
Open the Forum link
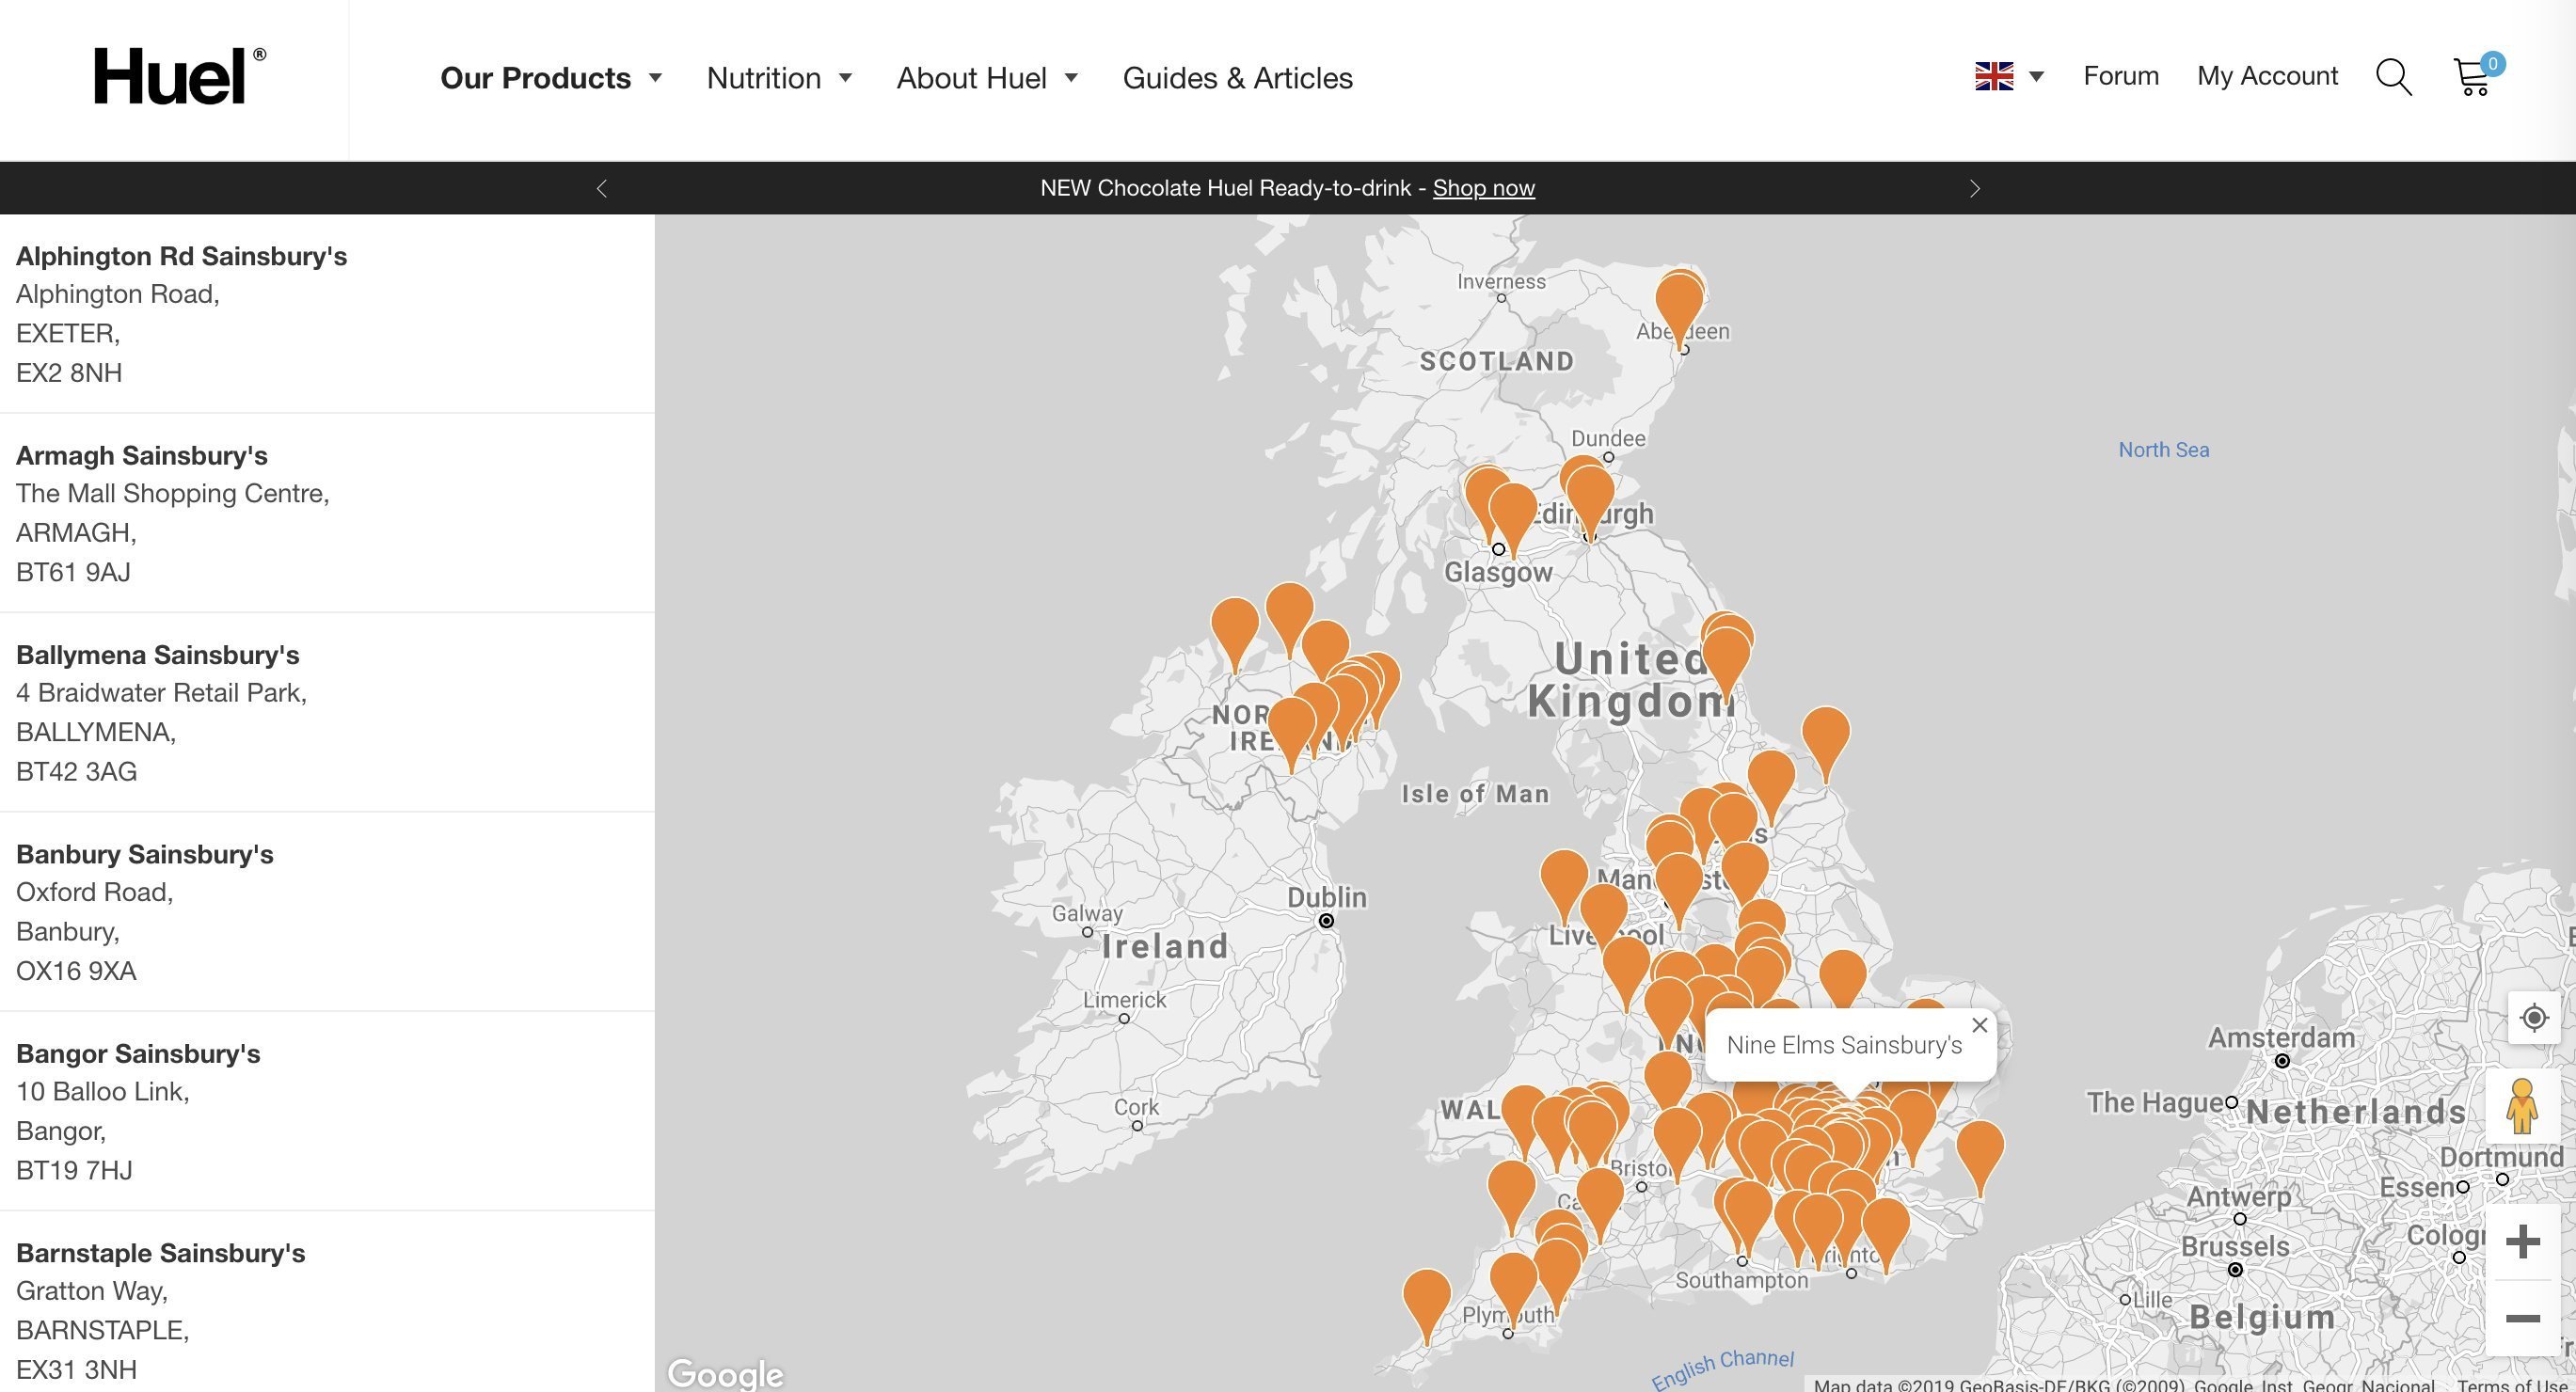click(2121, 76)
